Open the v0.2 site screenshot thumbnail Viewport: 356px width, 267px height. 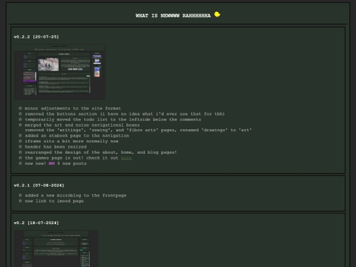tap(56, 249)
